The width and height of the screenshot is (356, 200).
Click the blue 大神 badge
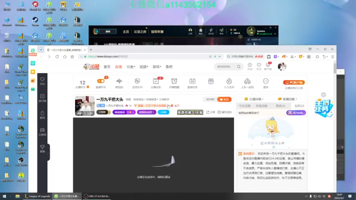(x=163, y=112)
